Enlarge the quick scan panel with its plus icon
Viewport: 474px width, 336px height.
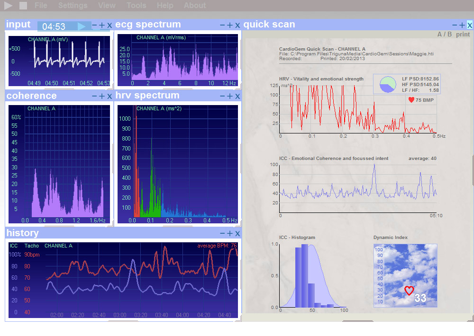[x=462, y=26]
